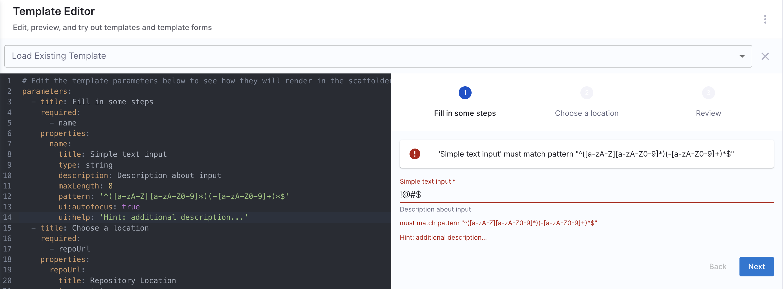Click the red error alert icon
This screenshot has height=289, width=783.
pos(415,154)
